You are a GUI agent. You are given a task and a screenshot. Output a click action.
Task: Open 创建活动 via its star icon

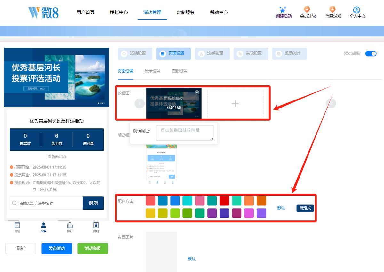point(283,10)
